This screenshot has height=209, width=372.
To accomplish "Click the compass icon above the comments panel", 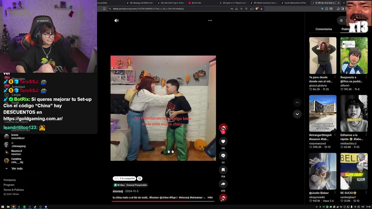I will (341, 21).
